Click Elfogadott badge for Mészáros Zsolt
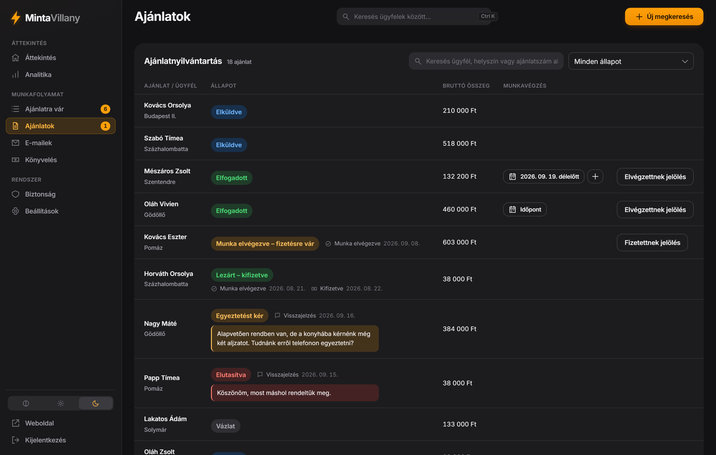Image resolution: width=716 pixels, height=455 pixels. click(x=232, y=178)
